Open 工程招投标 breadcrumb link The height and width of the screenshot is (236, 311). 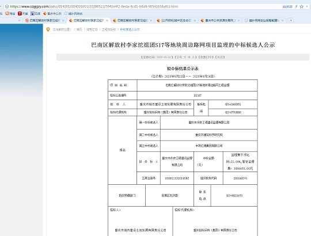click(109, 29)
